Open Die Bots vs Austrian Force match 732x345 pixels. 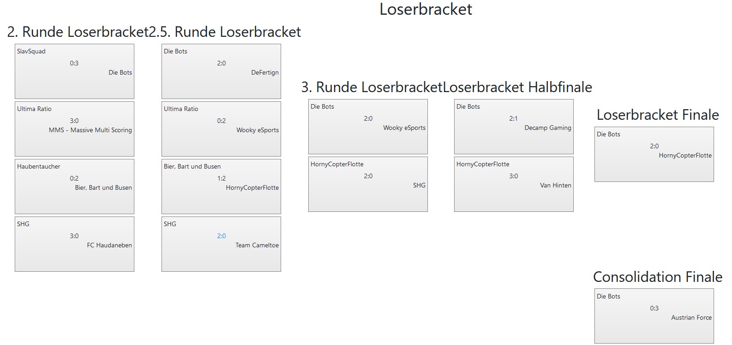click(x=654, y=316)
